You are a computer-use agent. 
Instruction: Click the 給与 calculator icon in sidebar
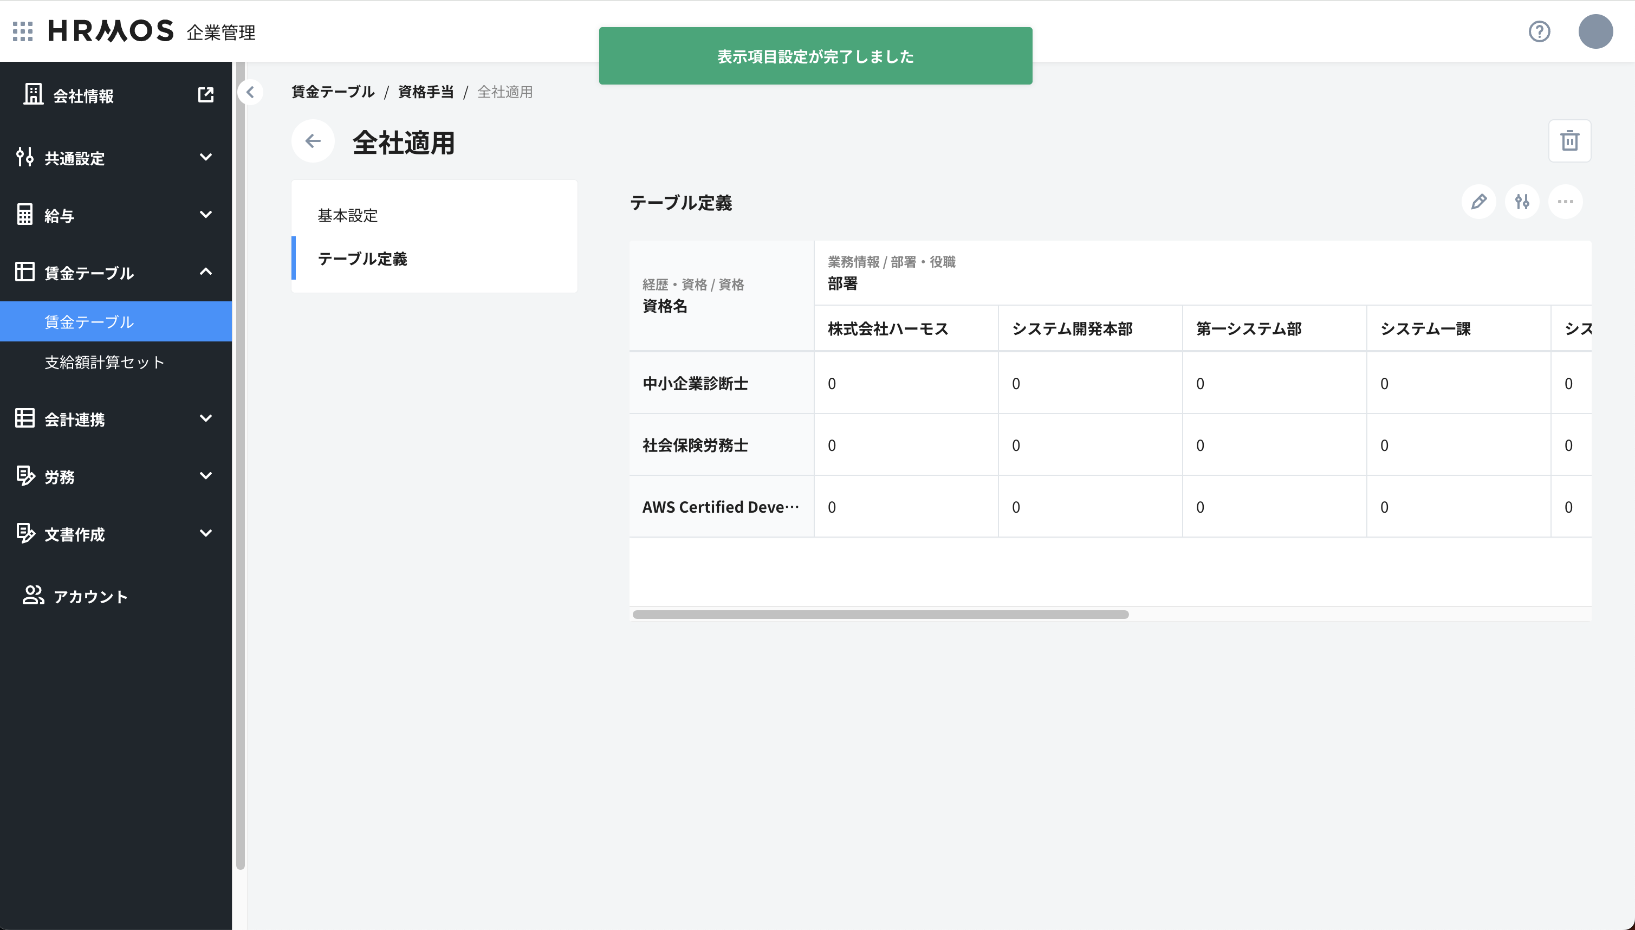[x=25, y=215]
